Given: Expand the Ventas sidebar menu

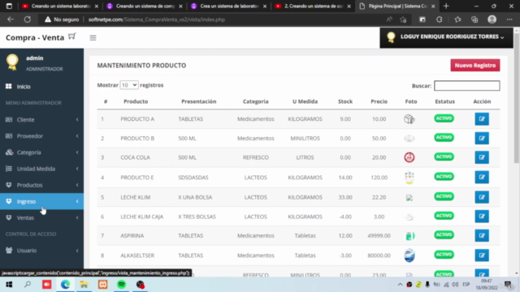Looking at the screenshot, I should coord(41,217).
